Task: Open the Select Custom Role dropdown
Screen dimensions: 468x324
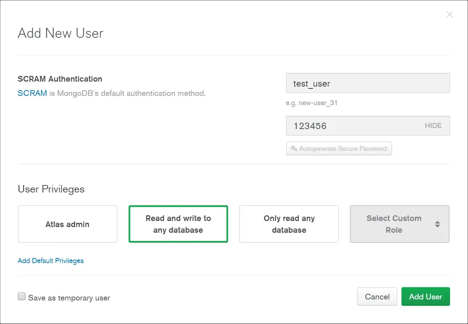Action: coord(394,224)
